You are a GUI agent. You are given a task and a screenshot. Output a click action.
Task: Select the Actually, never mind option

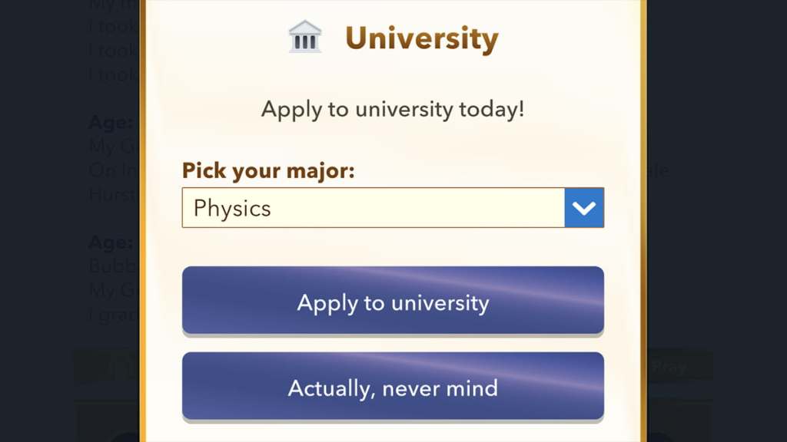click(393, 388)
